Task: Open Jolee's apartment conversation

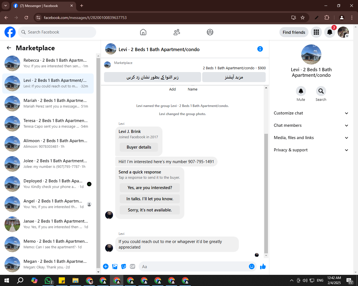Action: pyautogui.click(x=48, y=164)
